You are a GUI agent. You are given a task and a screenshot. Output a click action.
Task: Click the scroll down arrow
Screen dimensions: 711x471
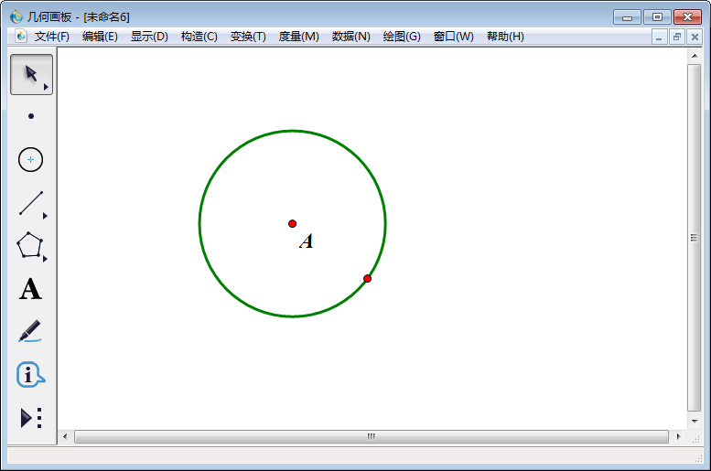point(695,421)
